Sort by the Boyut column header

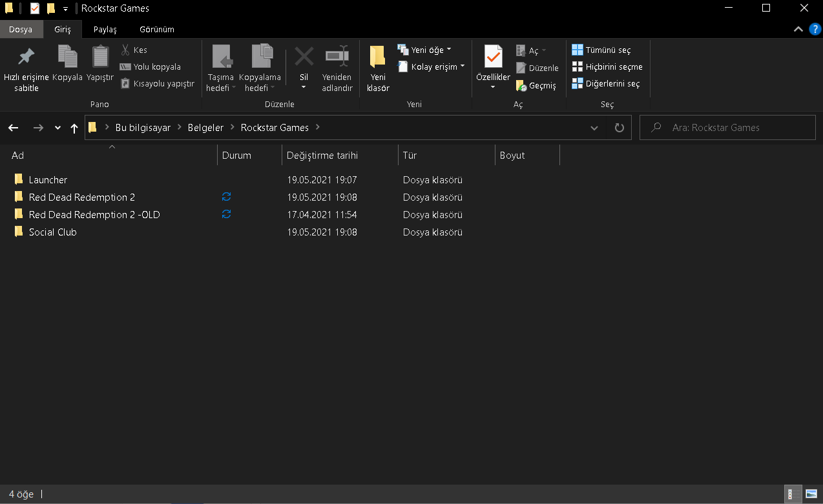(527, 155)
